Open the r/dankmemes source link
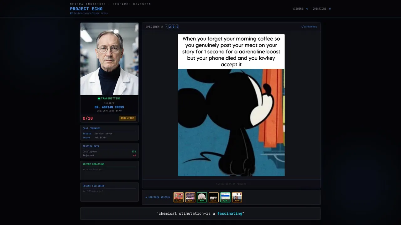 click(309, 27)
